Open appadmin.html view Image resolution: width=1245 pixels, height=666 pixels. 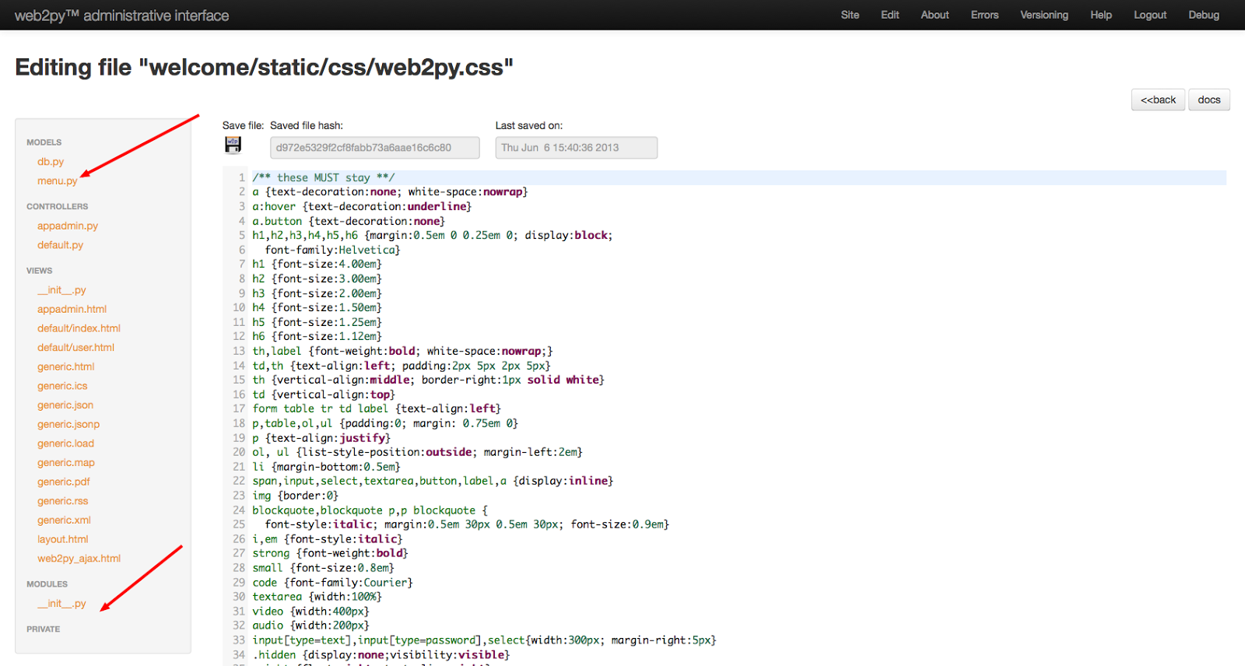[x=72, y=310]
